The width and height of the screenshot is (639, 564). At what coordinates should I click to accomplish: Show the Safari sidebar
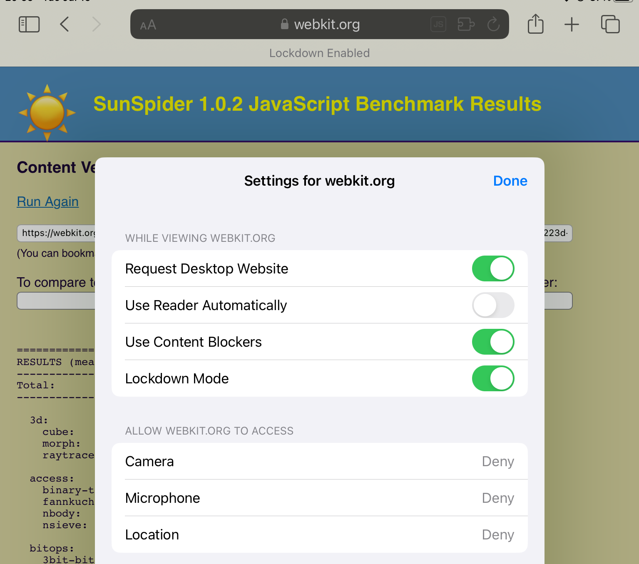click(29, 24)
